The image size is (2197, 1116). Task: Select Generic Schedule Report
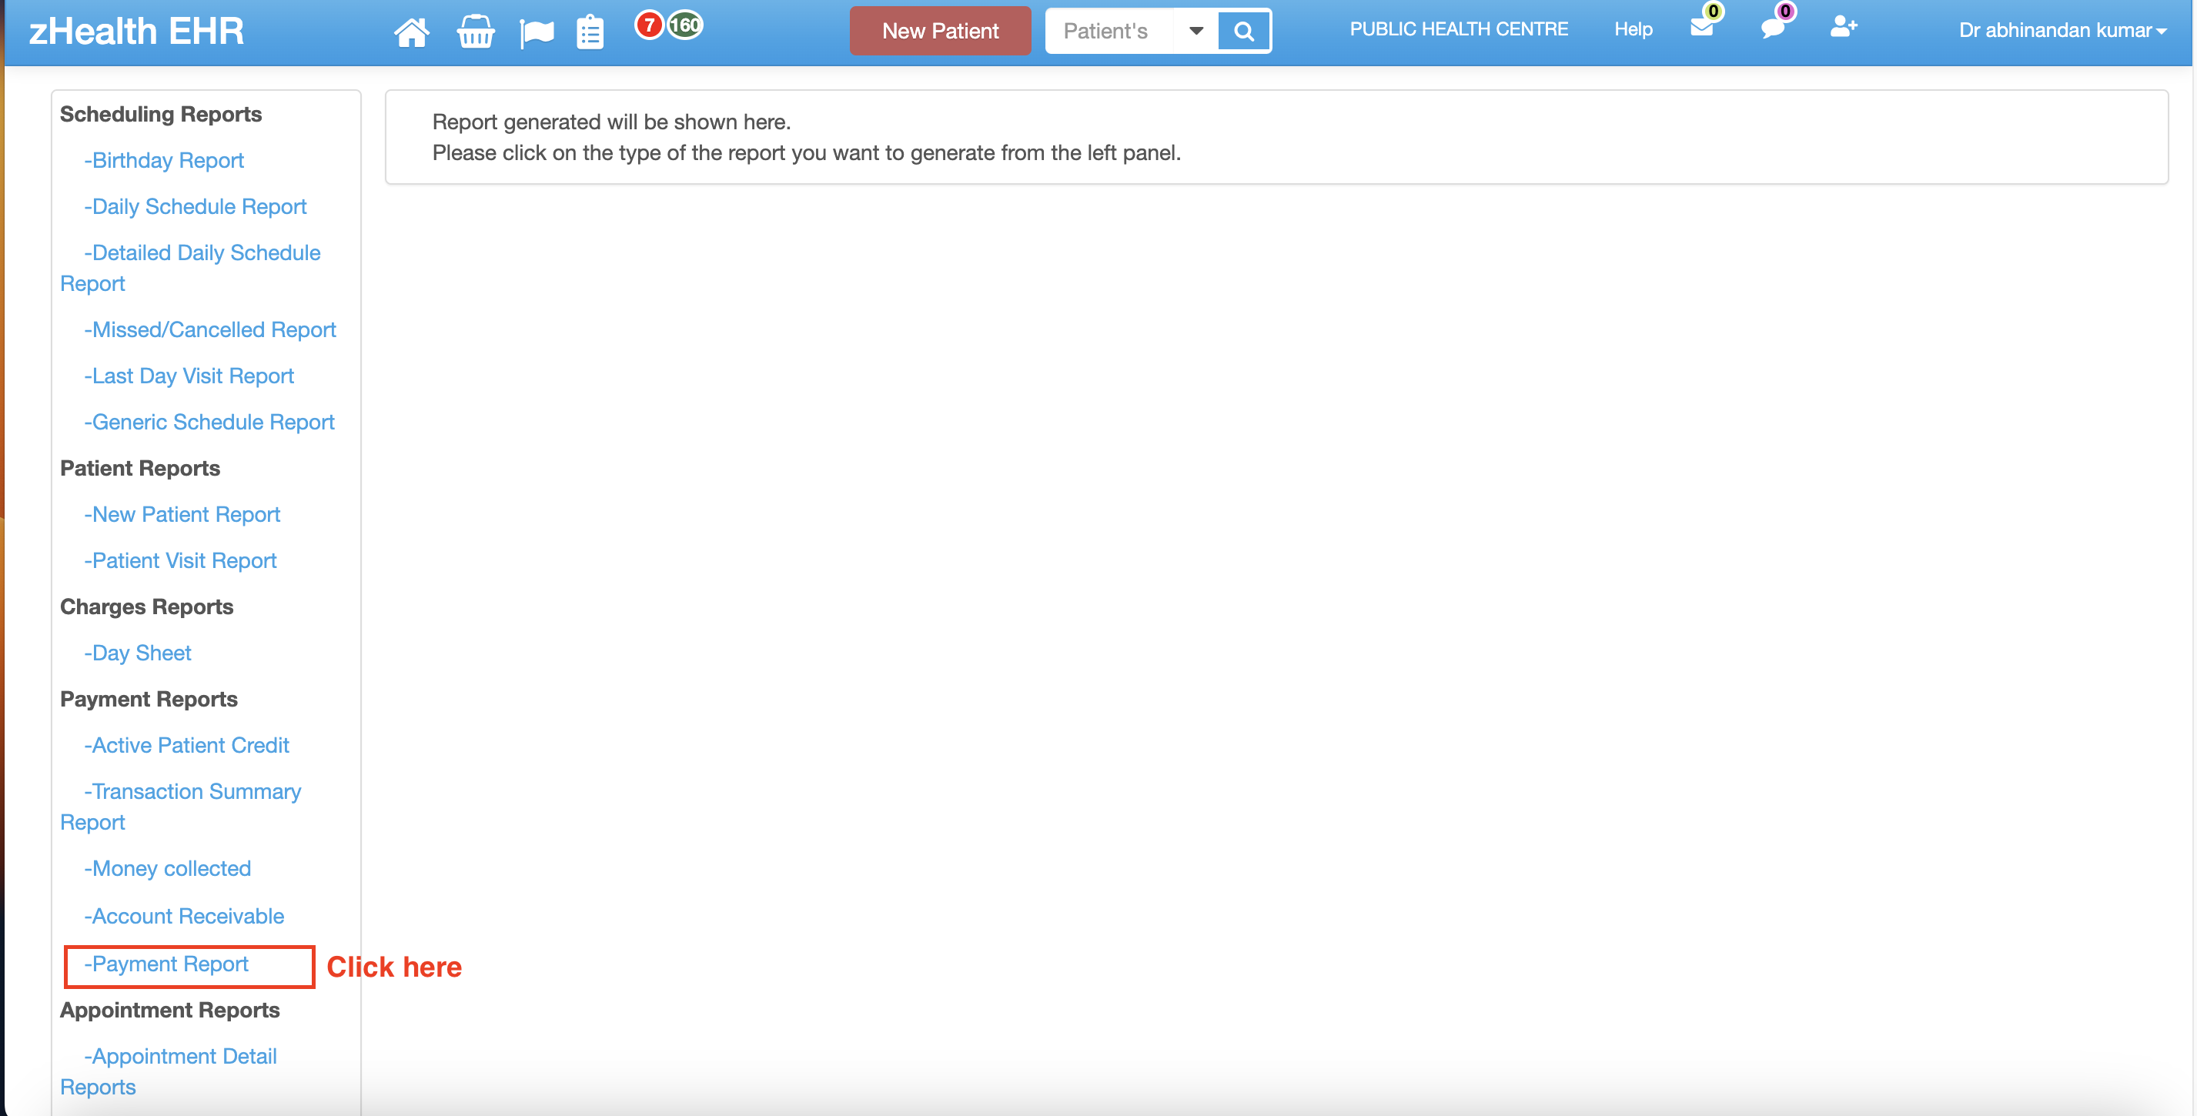point(209,422)
